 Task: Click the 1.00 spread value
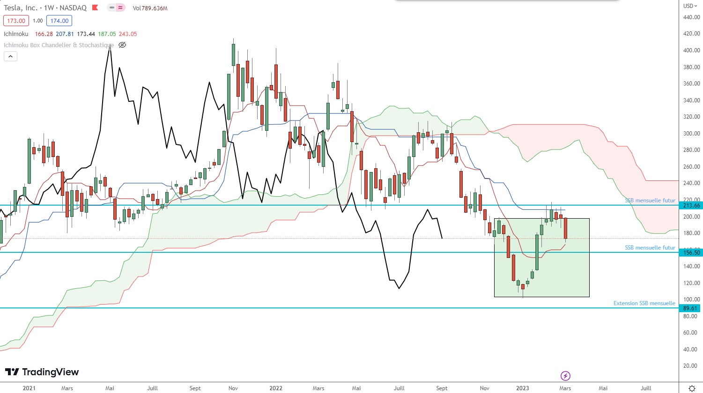38,21
